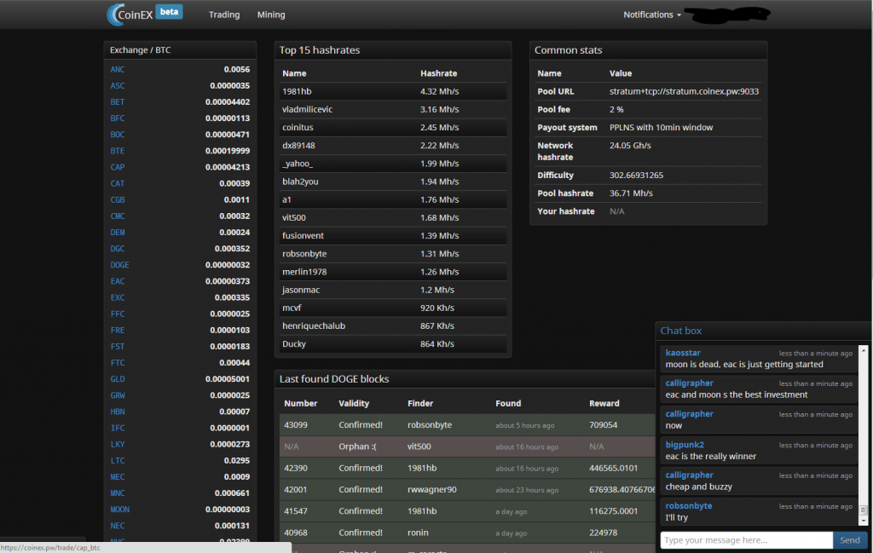Image resolution: width=873 pixels, height=553 pixels.
Task: Open kaosstar's chat username
Action: tap(683, 353)
